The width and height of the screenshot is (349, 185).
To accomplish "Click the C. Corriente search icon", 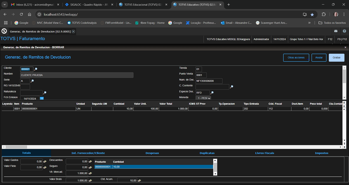I will [232, 87].
